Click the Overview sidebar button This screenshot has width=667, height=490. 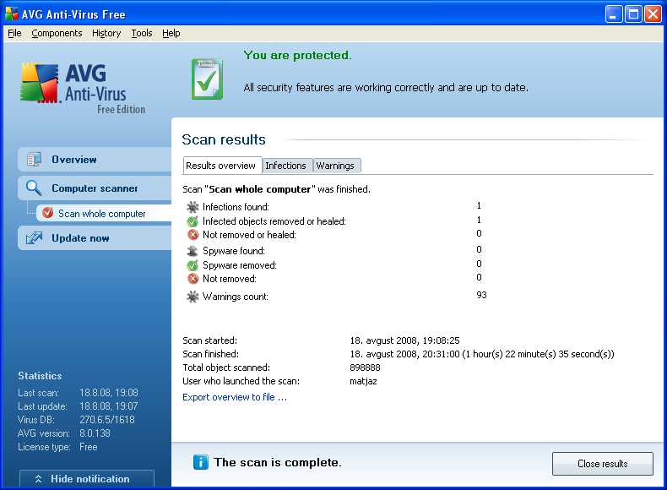[x=95, y=160]
